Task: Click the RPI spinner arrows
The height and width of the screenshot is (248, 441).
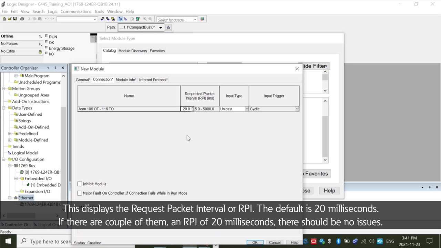Action: pos(192,109)
